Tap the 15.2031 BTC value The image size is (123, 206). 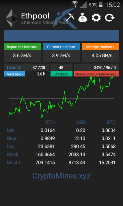click(107, 163)
